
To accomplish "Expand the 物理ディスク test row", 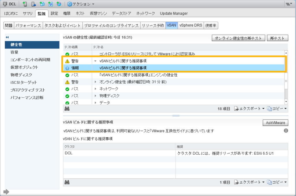I will coord(95,96).
